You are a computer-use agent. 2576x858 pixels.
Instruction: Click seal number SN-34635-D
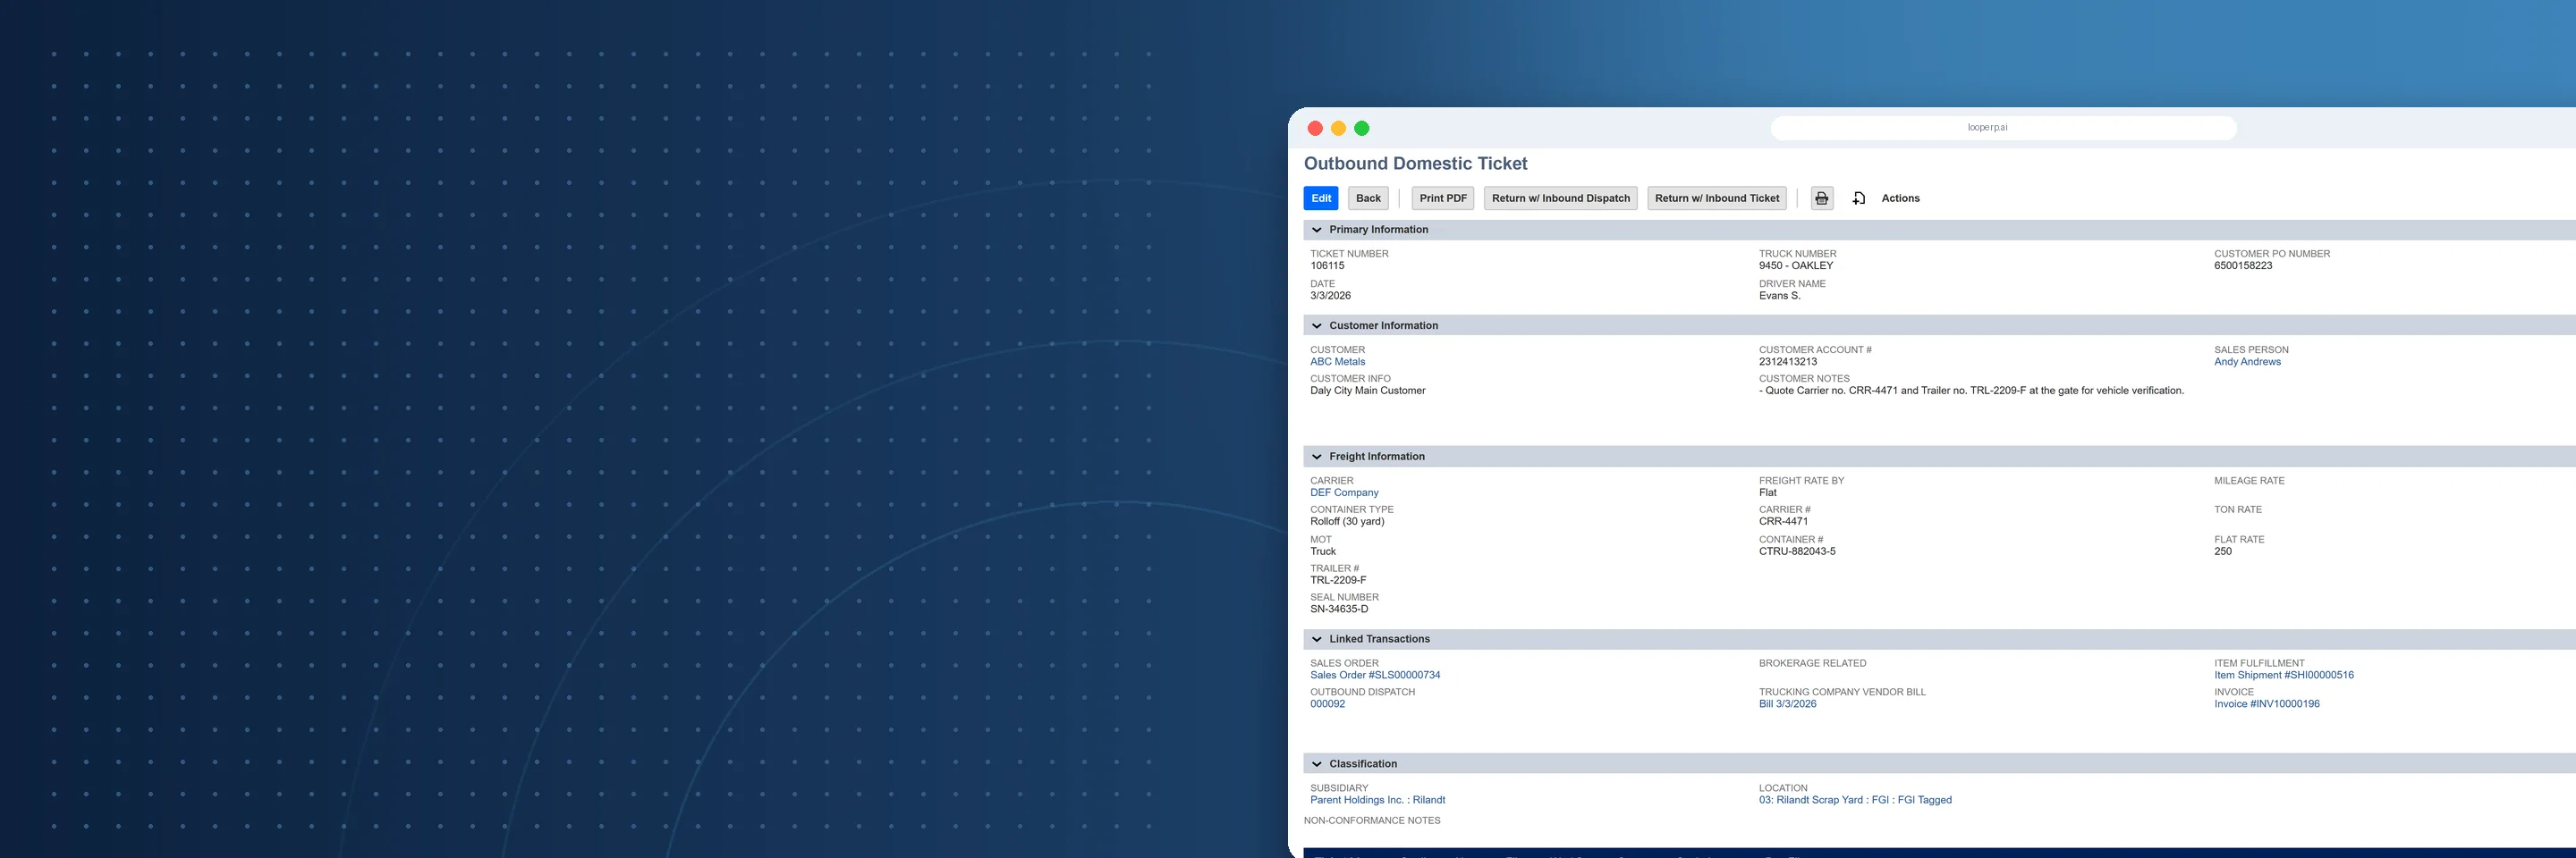coord(1339,610)
